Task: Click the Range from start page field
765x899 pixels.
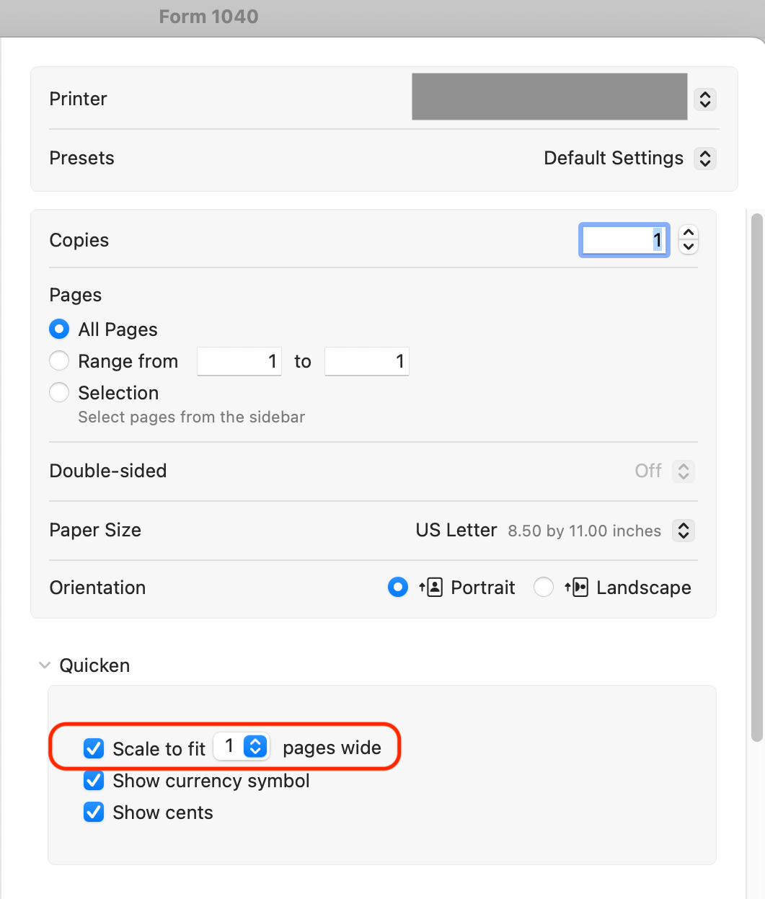Action: (x=239, y=361)
